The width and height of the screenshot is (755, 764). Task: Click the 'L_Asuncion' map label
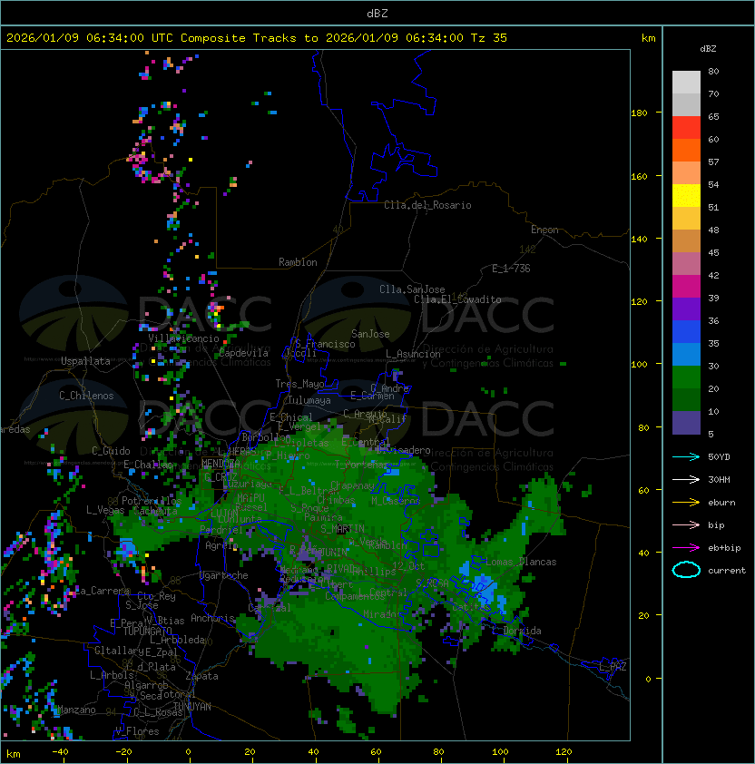413,354
